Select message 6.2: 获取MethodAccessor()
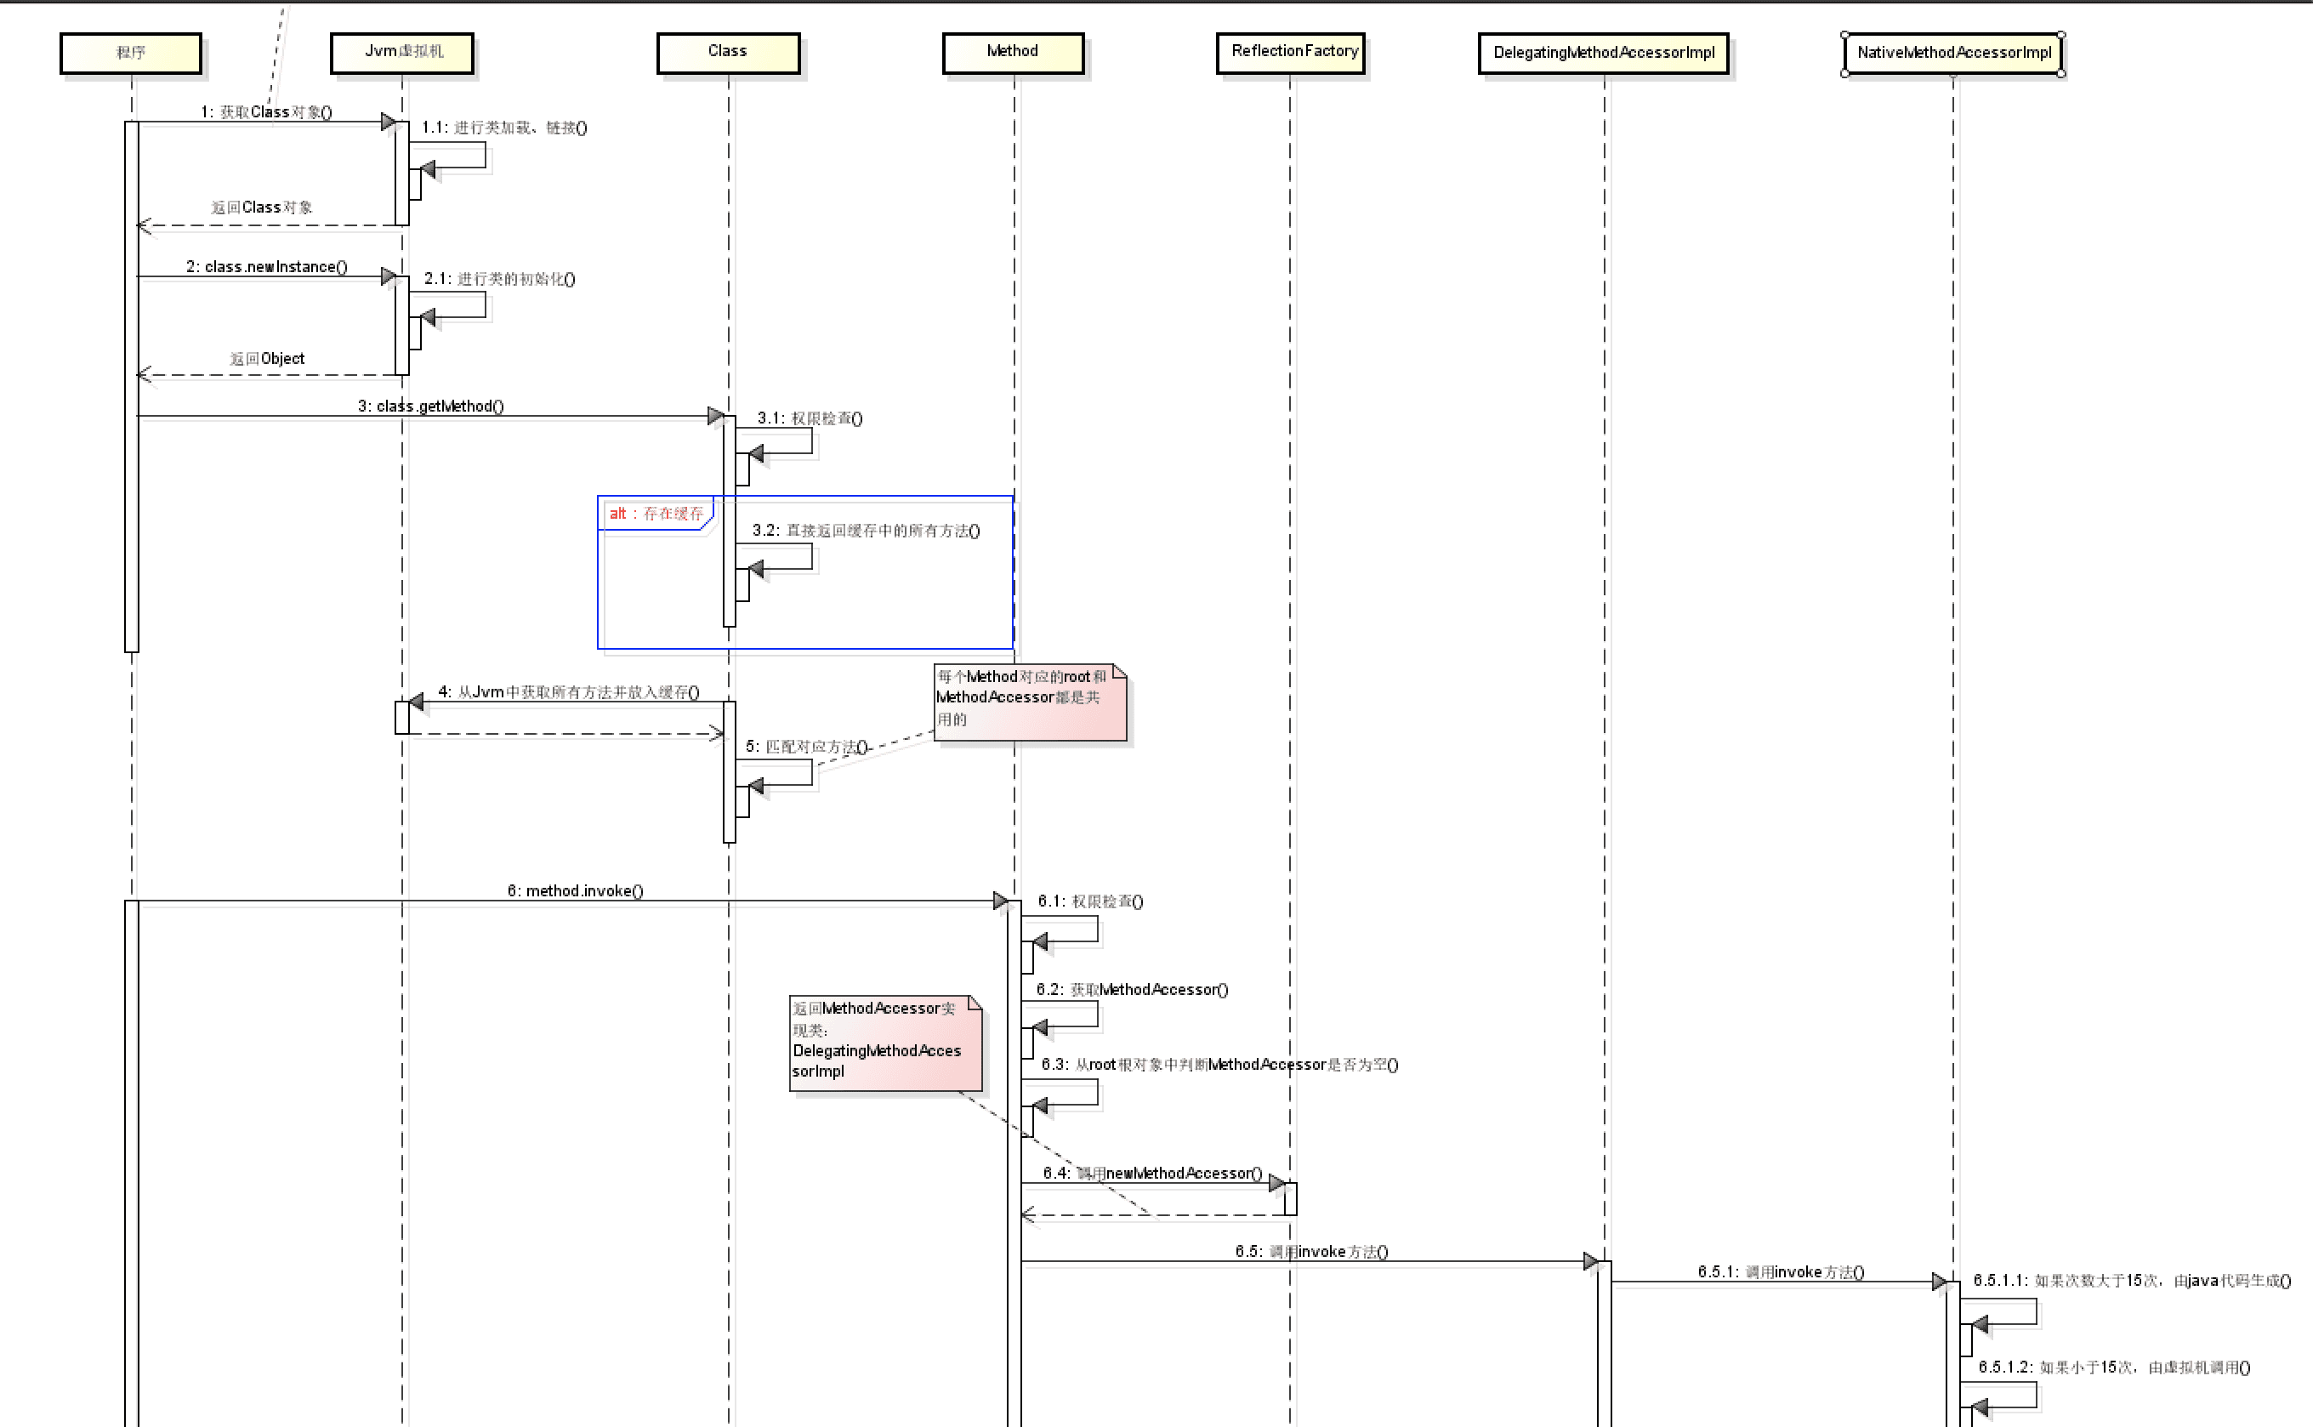Viewport: 2313px width, 1427px height. tap(1132, 989)
